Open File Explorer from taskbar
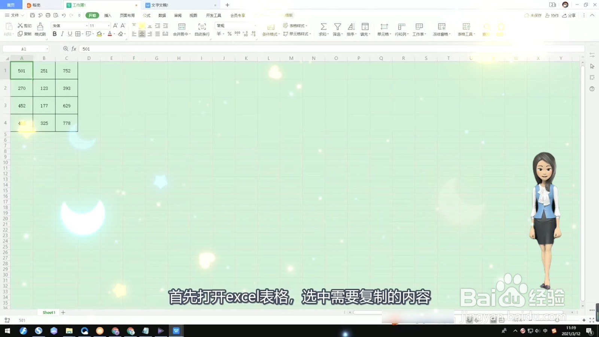This screenshot has height=337, width=599. coord(69,331)
